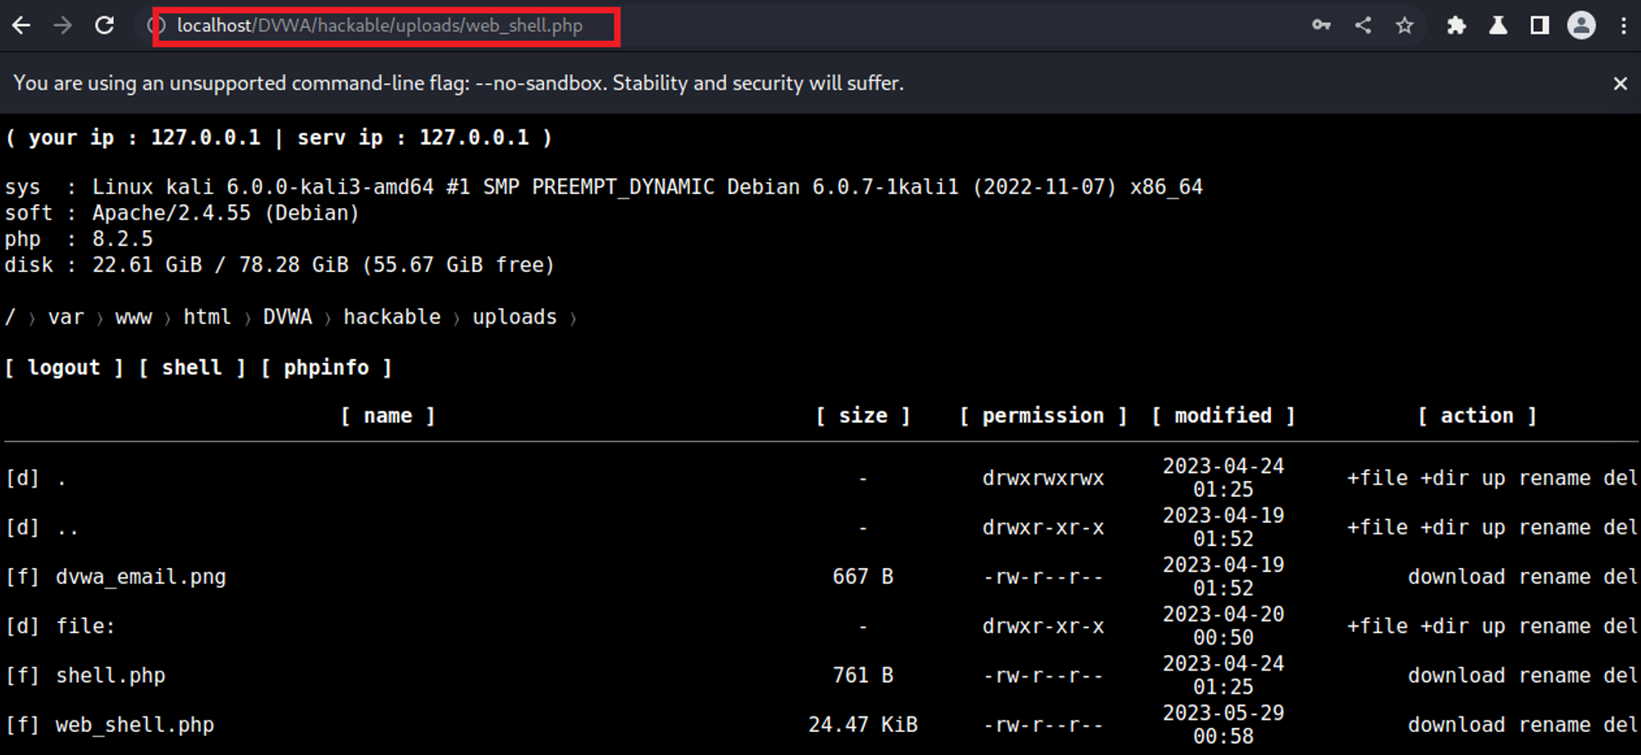Click +file for the dot directory

pyautogui.click(x=1377, y=478)
